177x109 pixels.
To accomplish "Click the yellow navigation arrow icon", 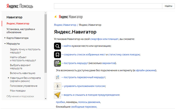I will coord(57,95).
